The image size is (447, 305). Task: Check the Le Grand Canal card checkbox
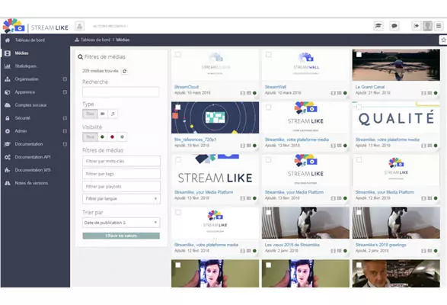point(359,54)
